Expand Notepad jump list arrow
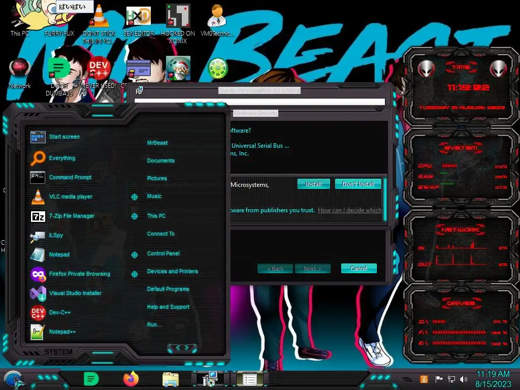 [134, 255]
